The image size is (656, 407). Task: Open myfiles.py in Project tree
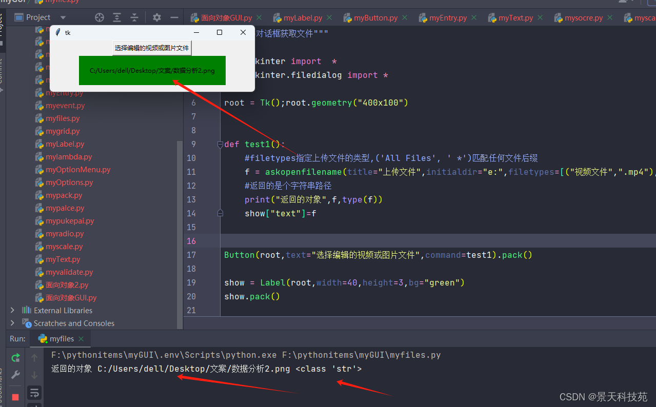click(x=63, y=118)
